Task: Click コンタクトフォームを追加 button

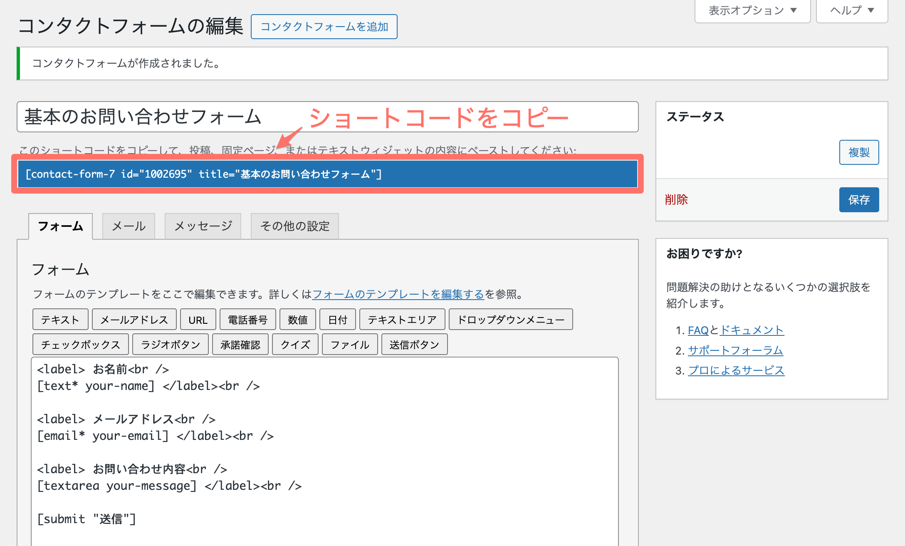Action: tap(324, 27)
